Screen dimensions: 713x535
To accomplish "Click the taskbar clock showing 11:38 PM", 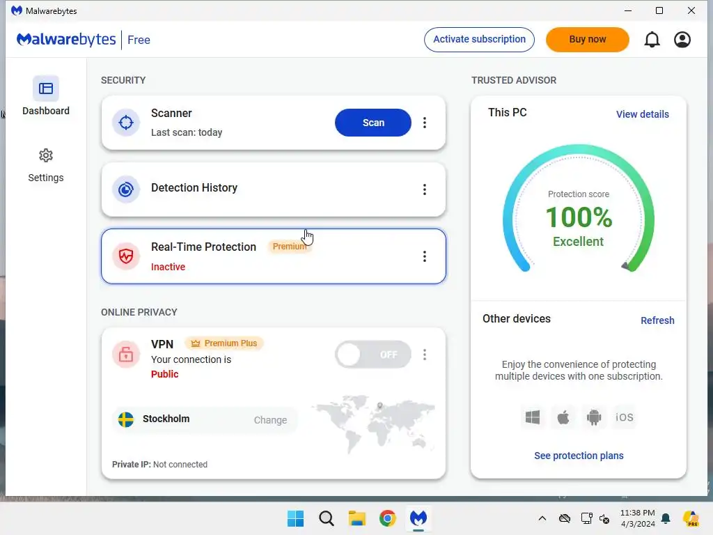I will pos(637,518).
